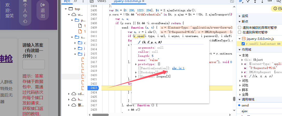Toggle the debugger sidebar icon right of the file tabs
Screen dimensions: 282x116
(232, 1)
